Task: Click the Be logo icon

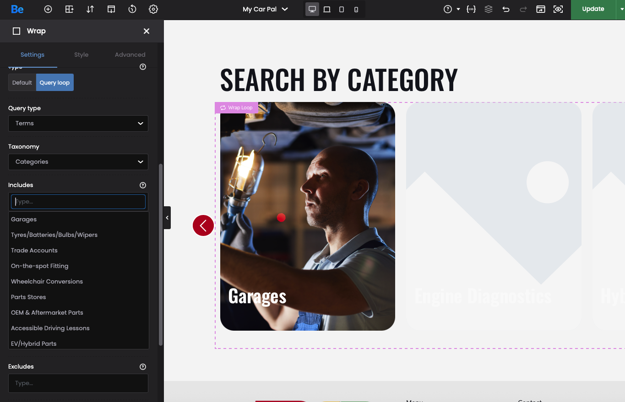Action: [17, 9]
